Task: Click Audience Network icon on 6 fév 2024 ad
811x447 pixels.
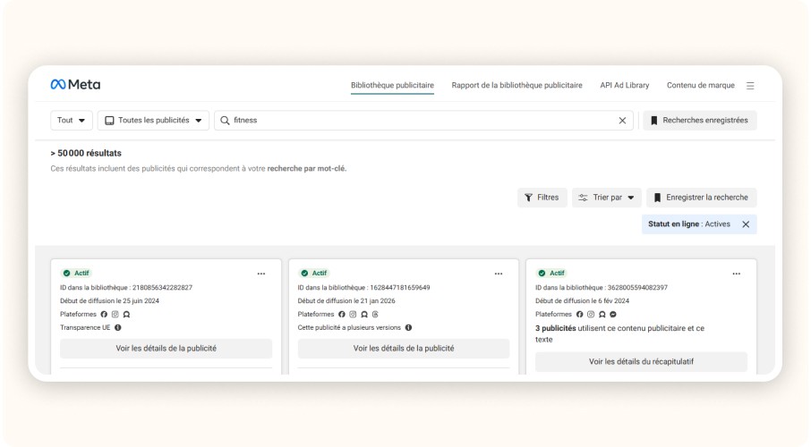Action: [602, 314]
